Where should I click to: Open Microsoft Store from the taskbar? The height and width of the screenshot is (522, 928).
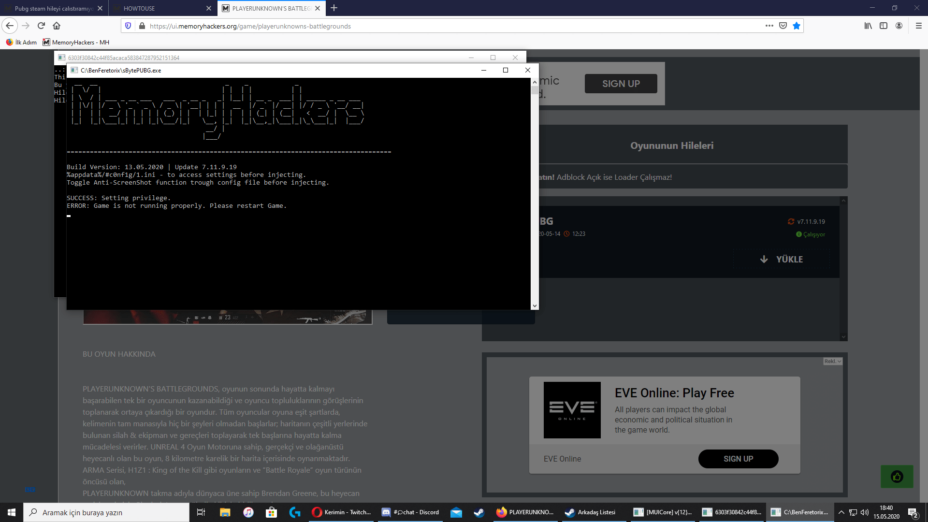pyautogui.click(x=272, y=512)
